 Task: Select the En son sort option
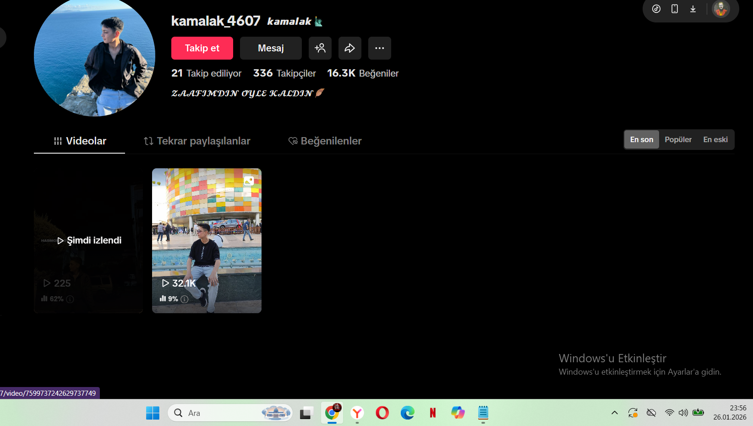(642, 139)
